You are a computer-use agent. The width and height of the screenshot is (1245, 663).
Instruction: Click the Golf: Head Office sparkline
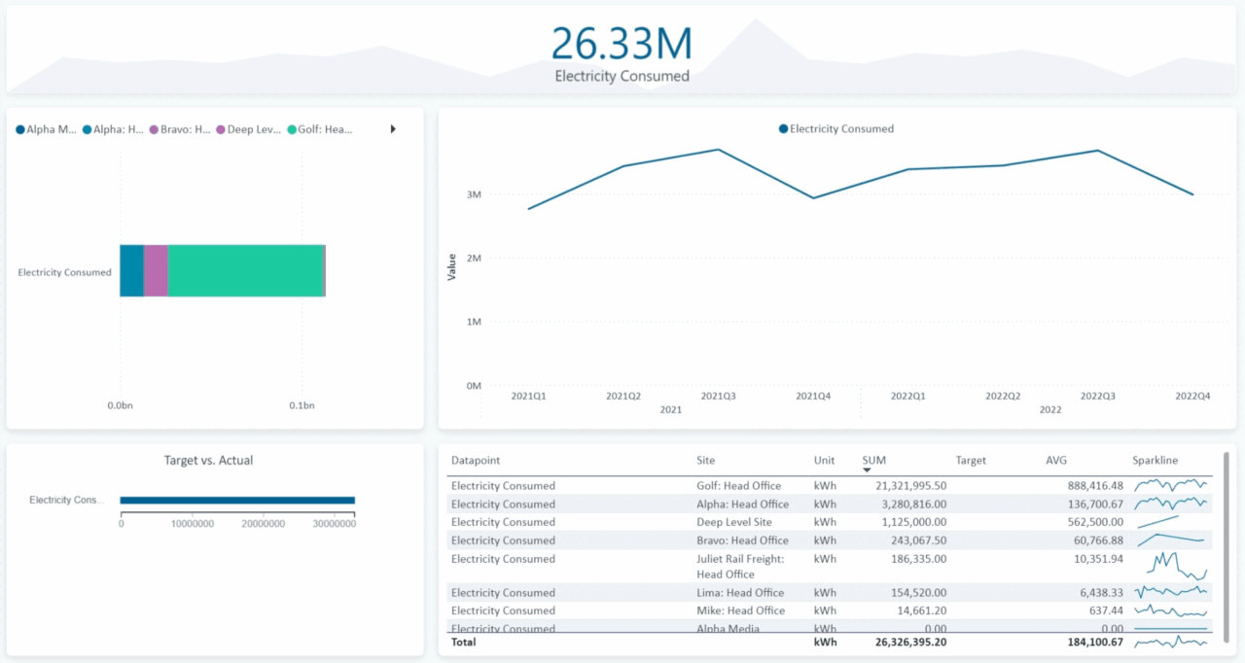(x=1171, y=485)
